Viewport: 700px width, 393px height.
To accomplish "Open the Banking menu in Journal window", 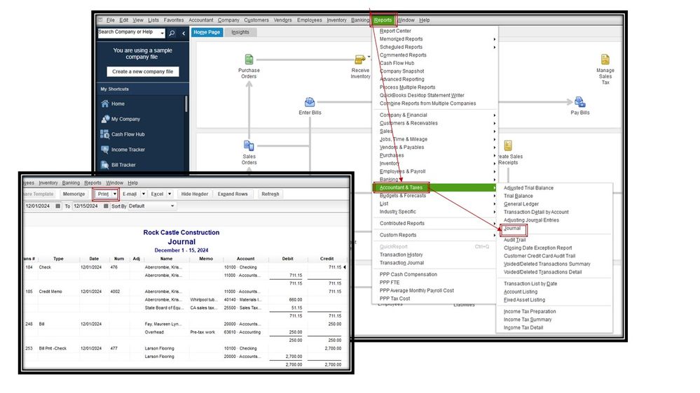I will click(x=71, y=183).
